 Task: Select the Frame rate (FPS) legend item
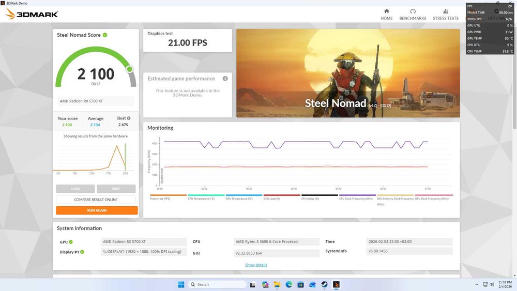coord(168,197)
